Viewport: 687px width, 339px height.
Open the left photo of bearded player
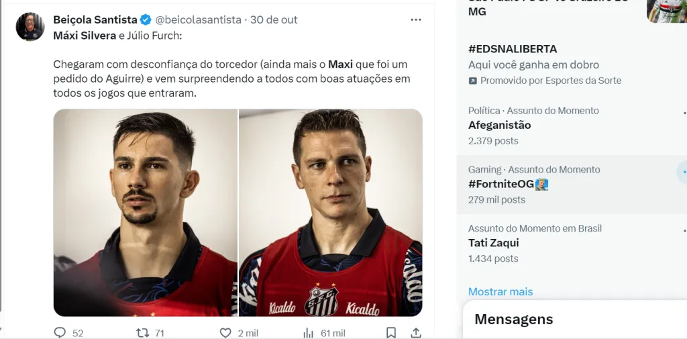click(146, 212)
